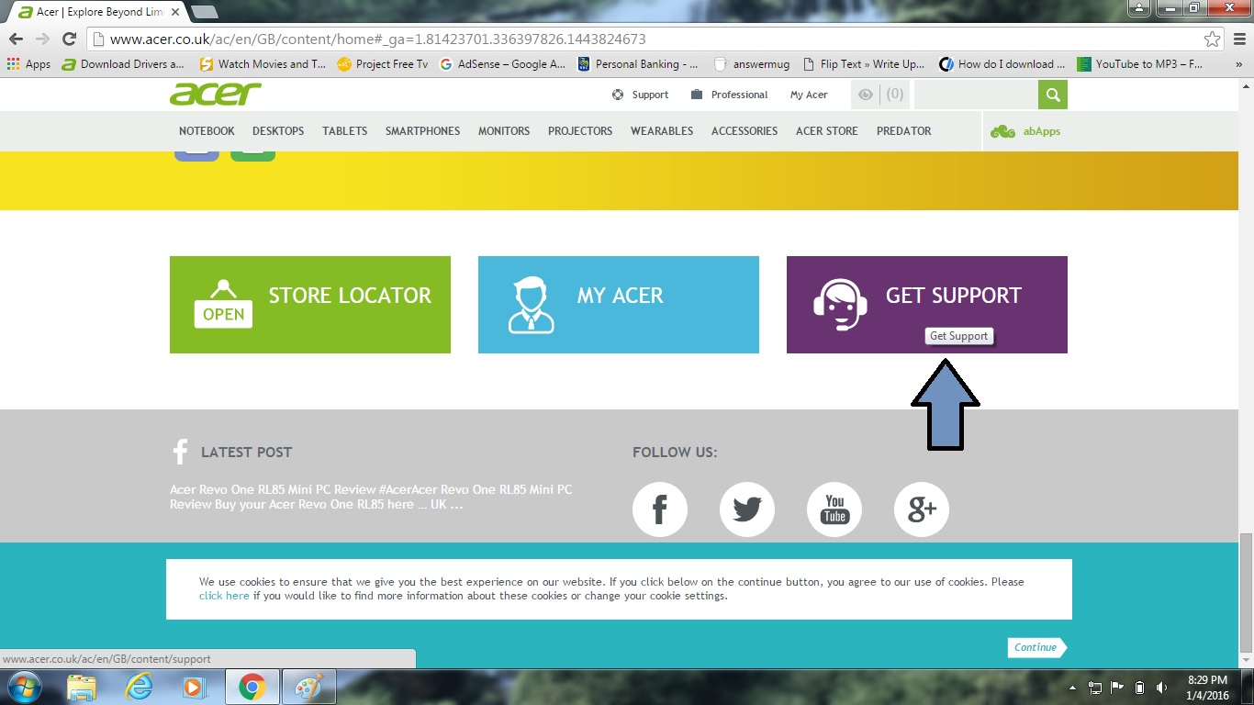Viewport: 1254px width, 705px height.
Task: Click the network tray icon
Action: (x=1095, y=688)
